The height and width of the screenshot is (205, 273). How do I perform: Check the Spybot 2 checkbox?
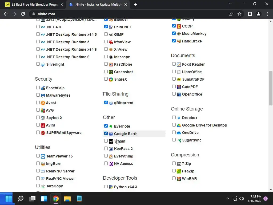38,117
